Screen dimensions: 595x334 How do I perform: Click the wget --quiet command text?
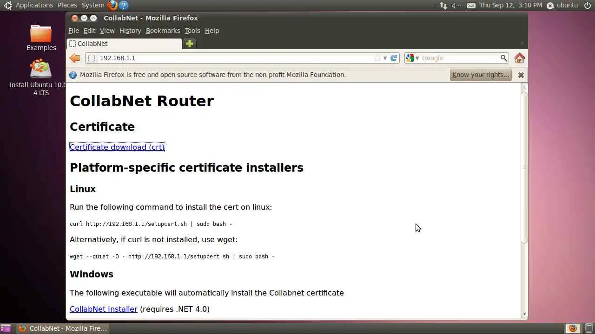point(172,257)
